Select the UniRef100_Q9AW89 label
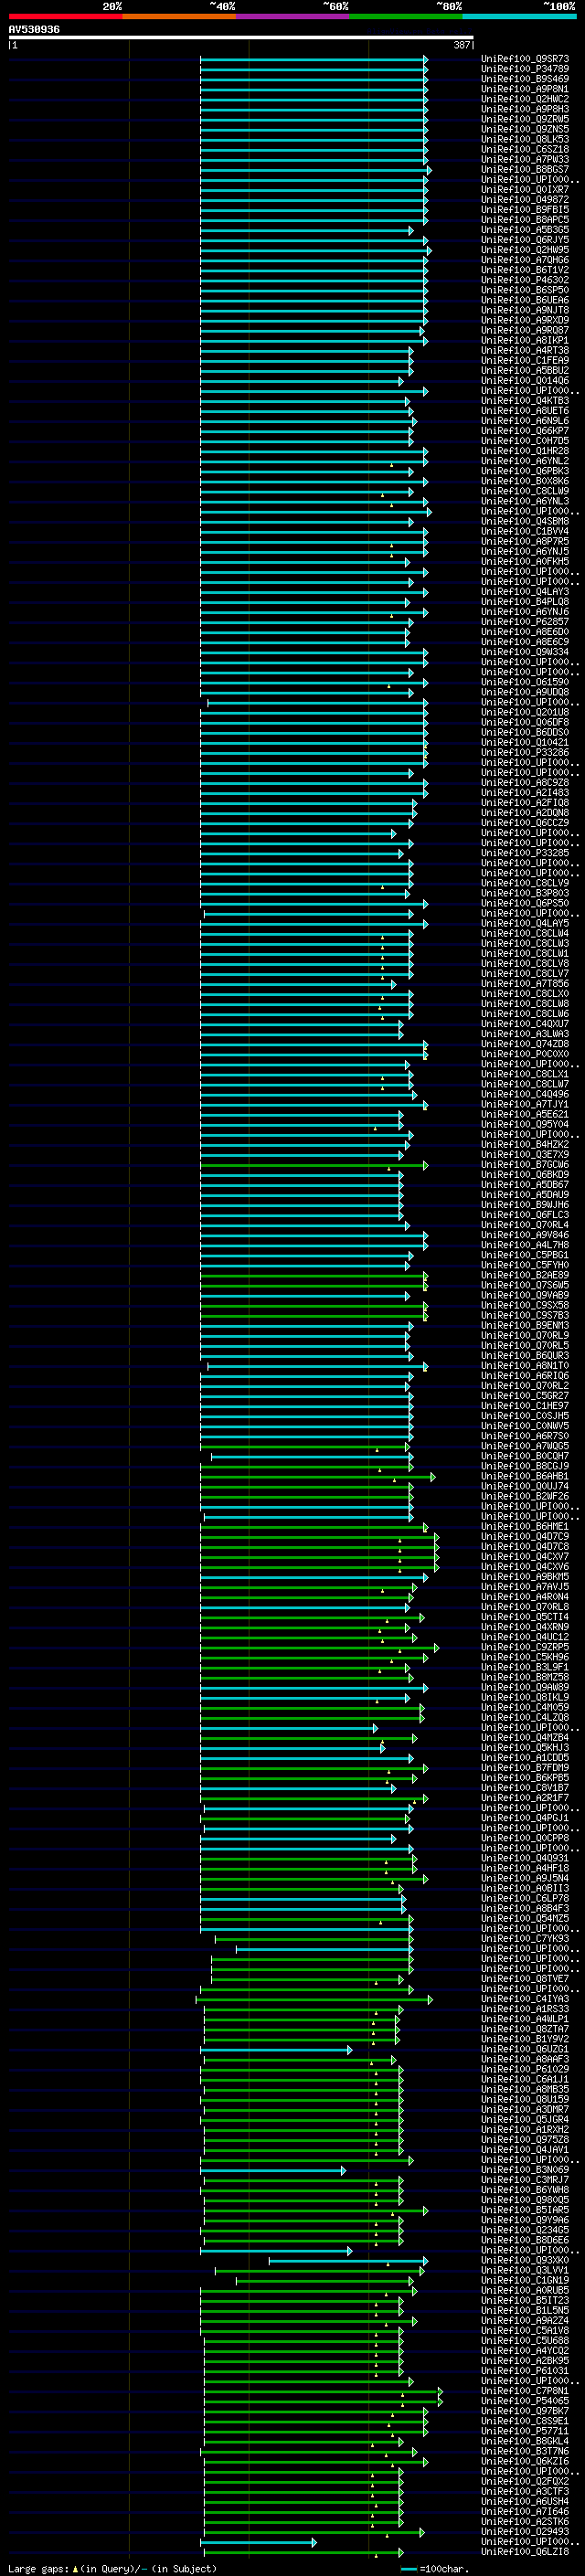This screenshot has width=585, height=2576. (x=525, y=1687)
